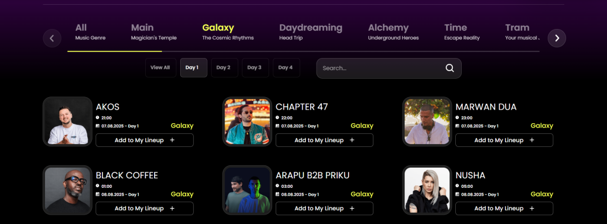Click the clock icon beside NUSHA 05:00

[457, 185]
